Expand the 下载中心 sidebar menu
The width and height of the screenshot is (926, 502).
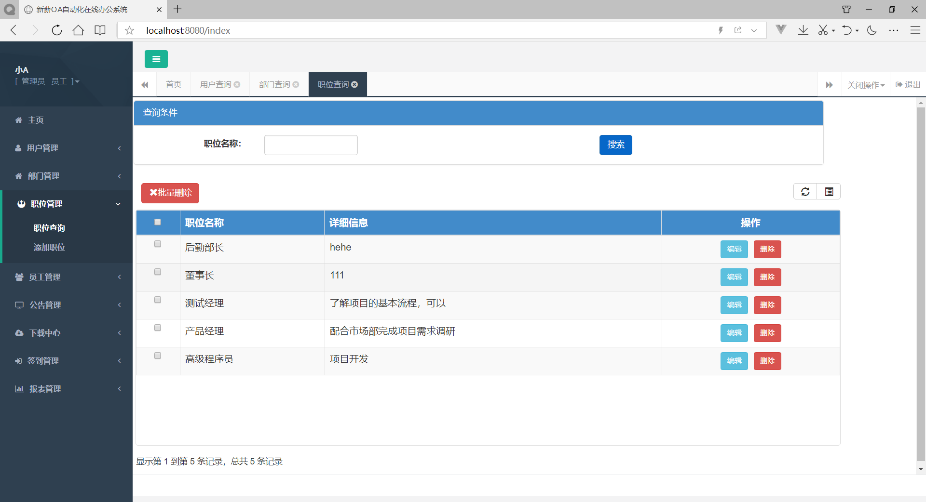tap(66, 333)
